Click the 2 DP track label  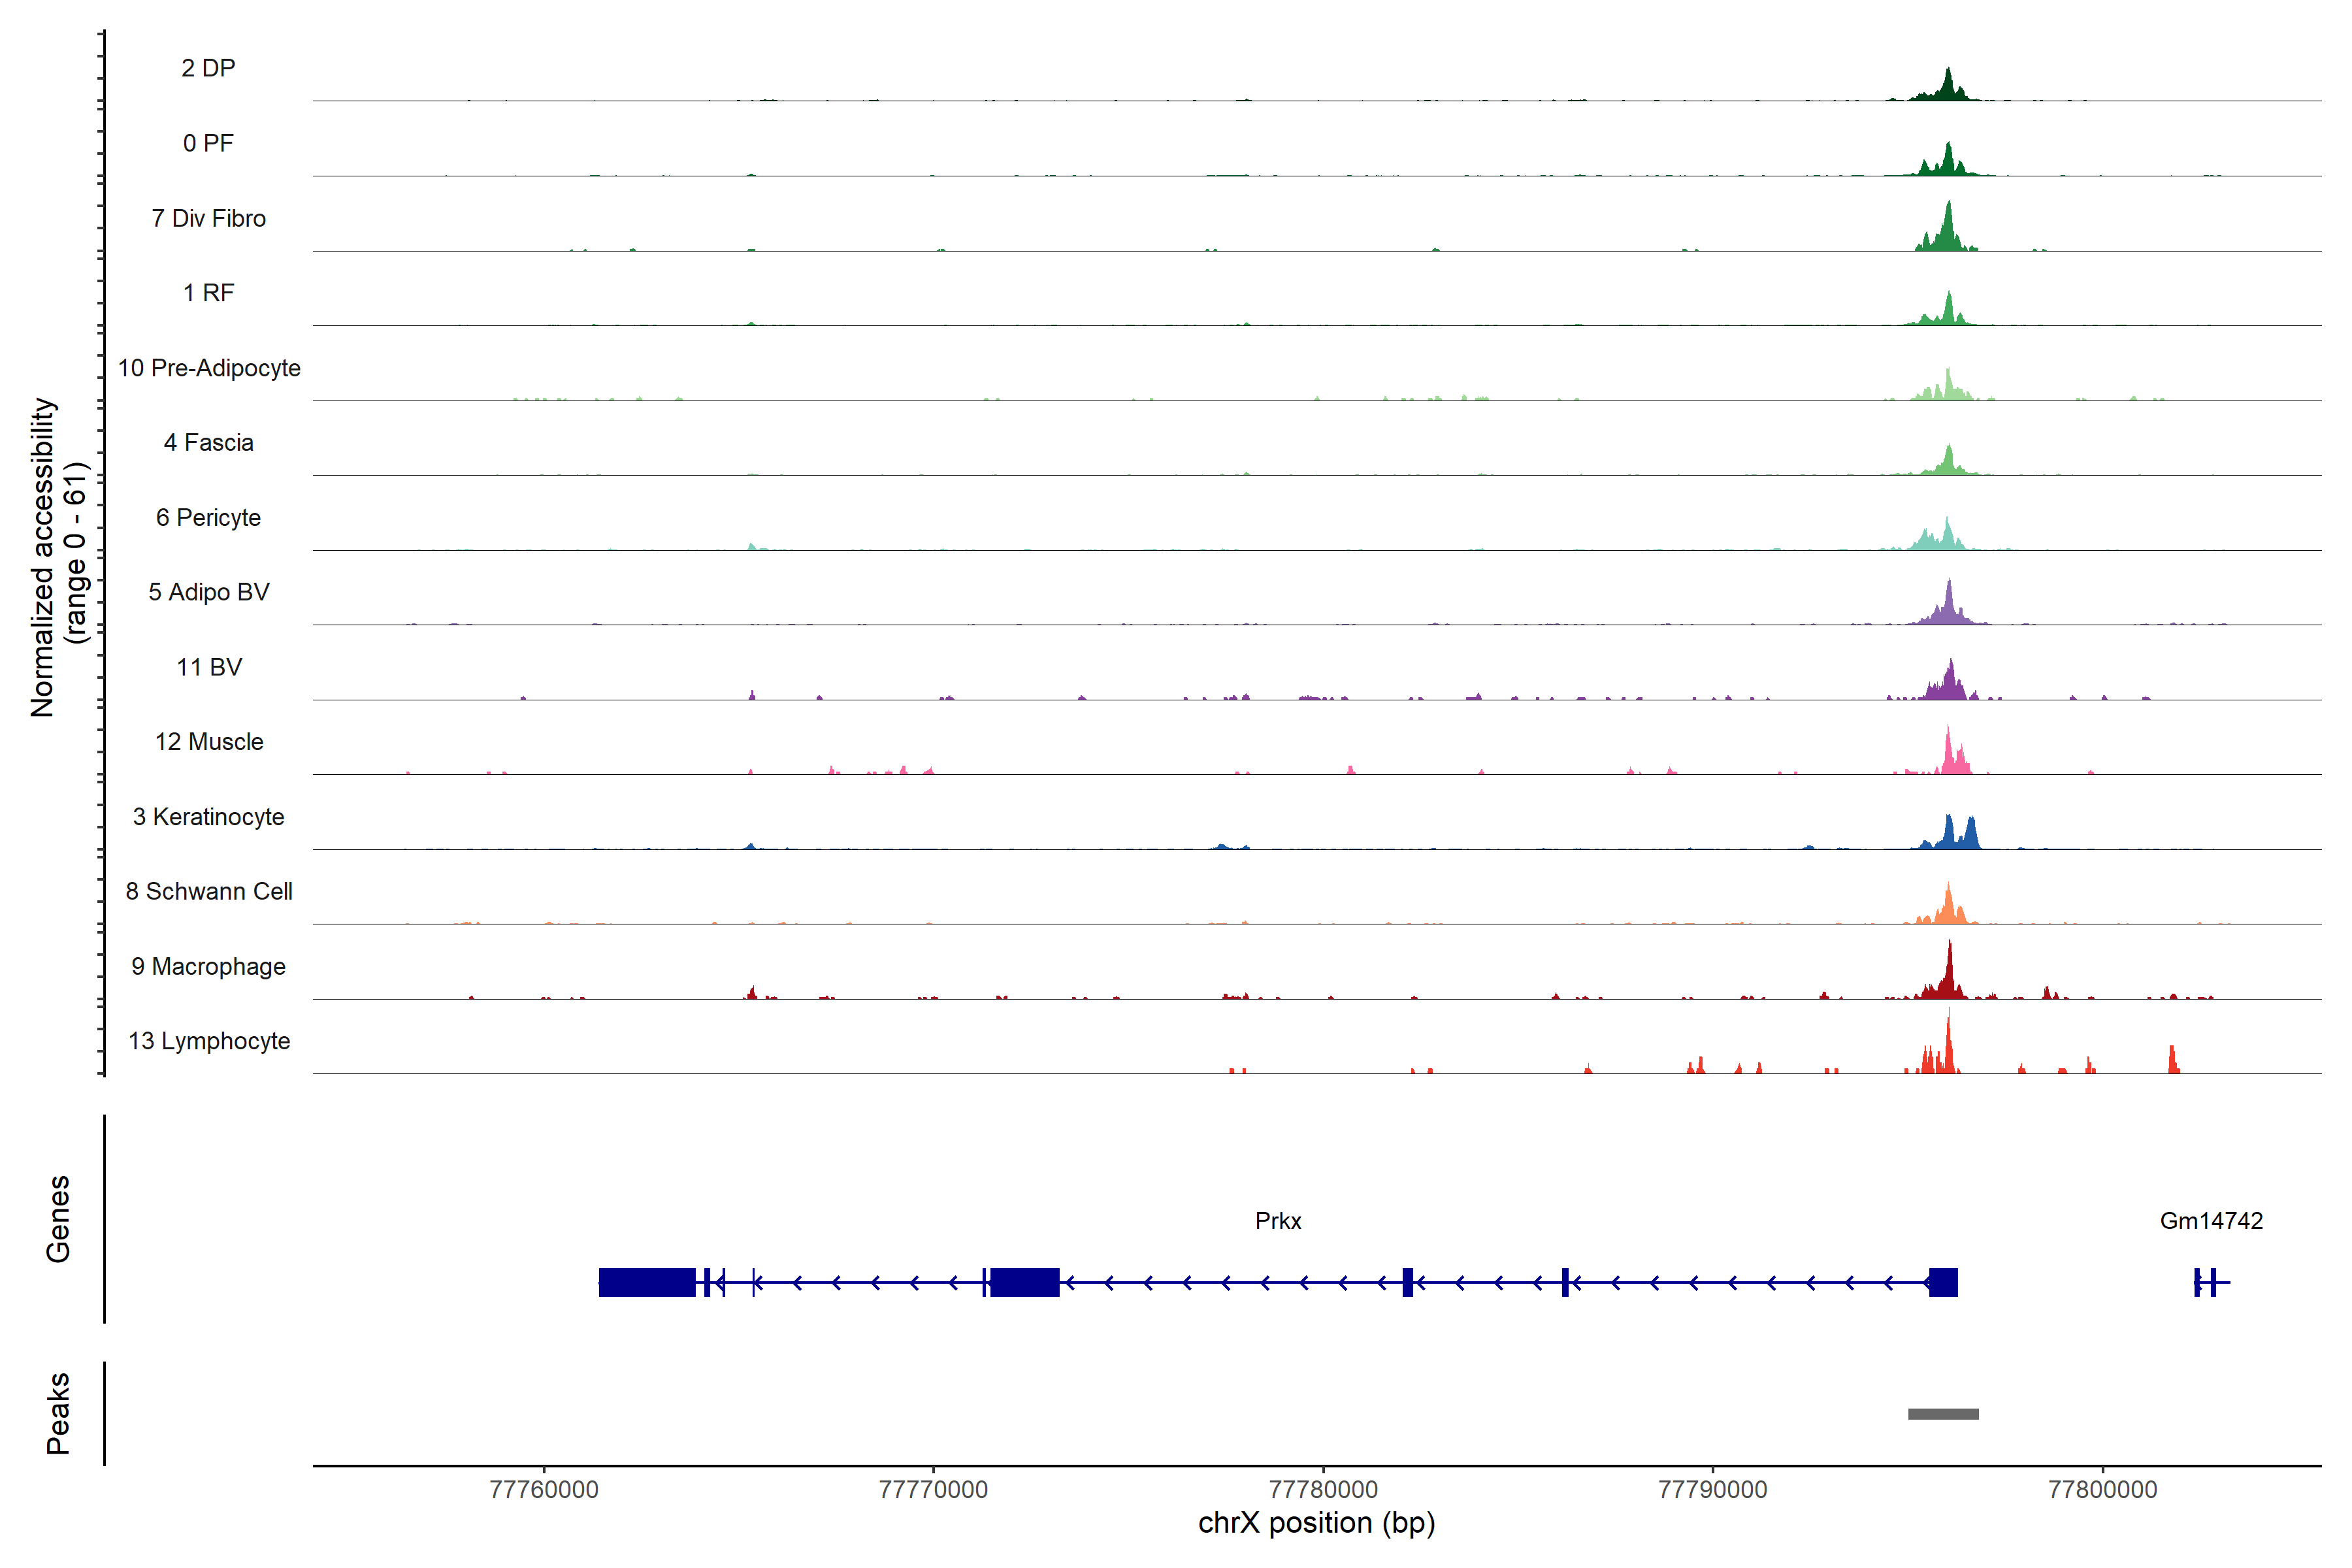coord(208,68)
